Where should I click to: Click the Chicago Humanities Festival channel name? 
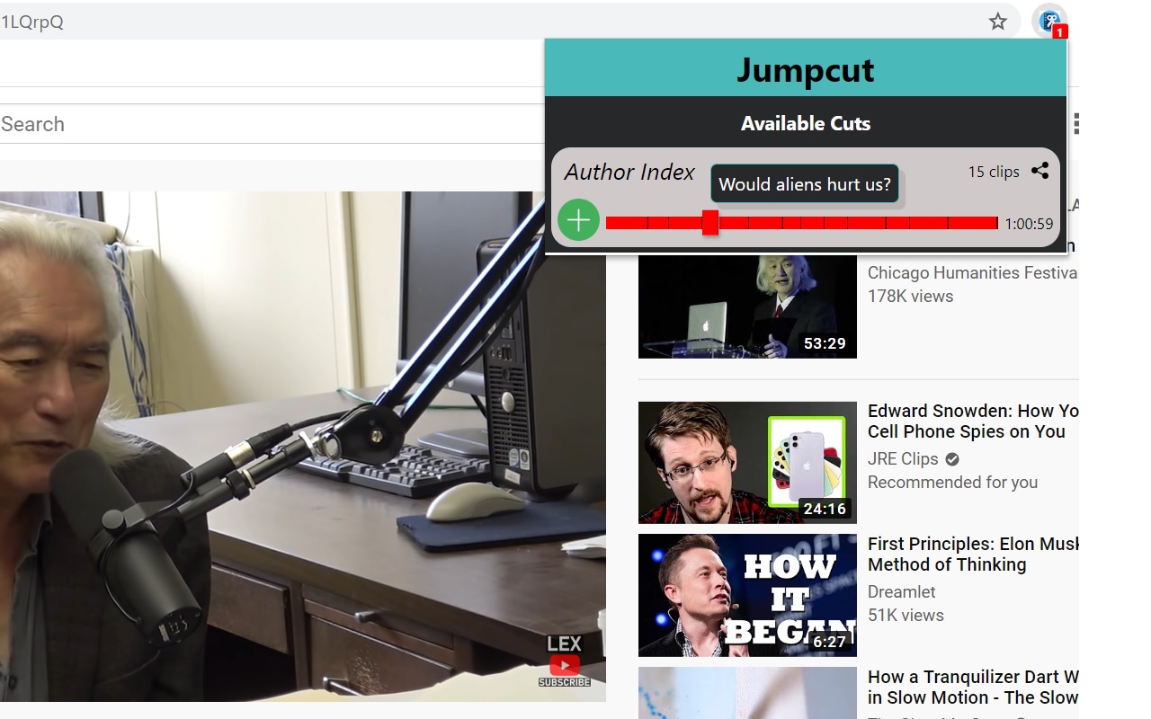click(971, 272)
